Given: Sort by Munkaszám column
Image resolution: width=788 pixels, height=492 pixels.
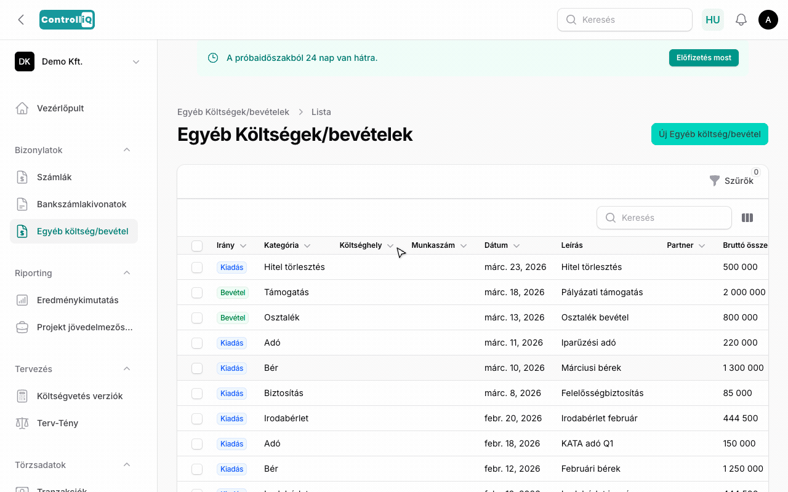Looking at the screenshot, I should tap(439, 245).
